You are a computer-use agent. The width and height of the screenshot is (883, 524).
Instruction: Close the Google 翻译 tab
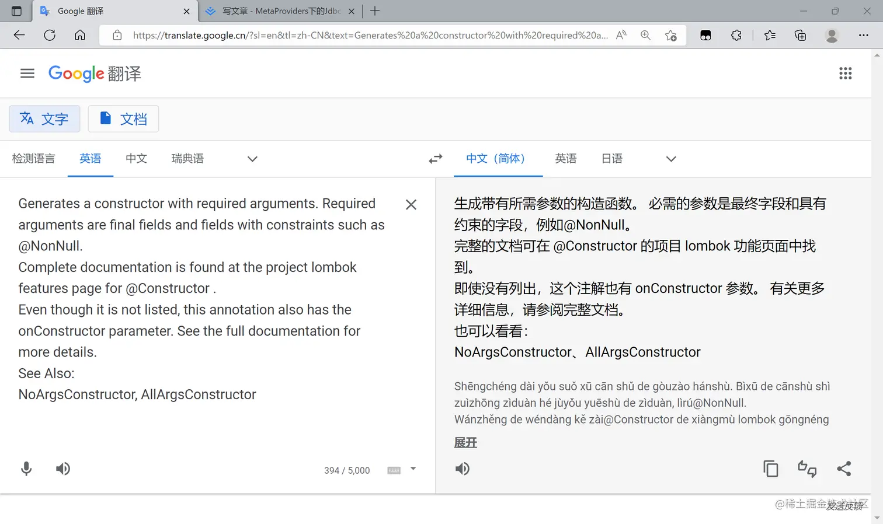pyautogui.click(x=186, y=11)
